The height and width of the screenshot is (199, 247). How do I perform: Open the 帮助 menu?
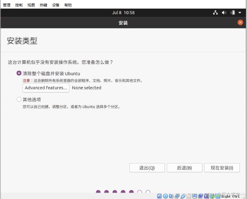coord(68,5)
